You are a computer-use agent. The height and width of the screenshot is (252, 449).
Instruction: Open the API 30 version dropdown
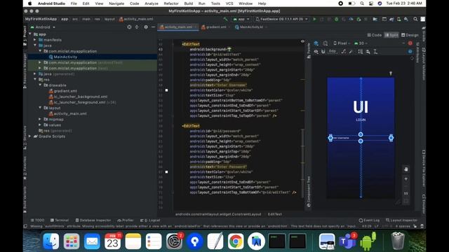[x=361, y=43]
